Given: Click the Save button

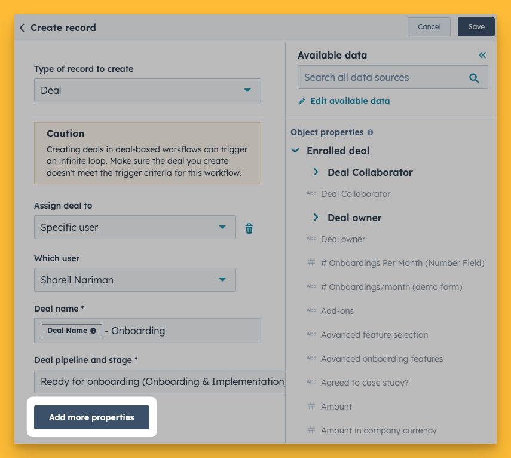Looking at the screenshot, I should point(476,27).
